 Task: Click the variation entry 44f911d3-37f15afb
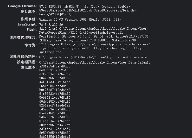(55, 82)
